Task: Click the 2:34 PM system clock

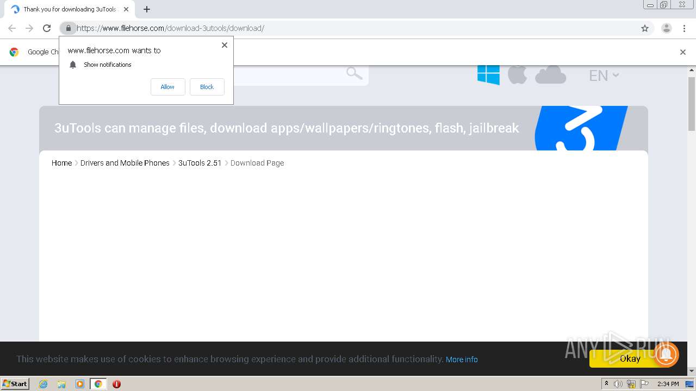Action: (x=668, y=384)
